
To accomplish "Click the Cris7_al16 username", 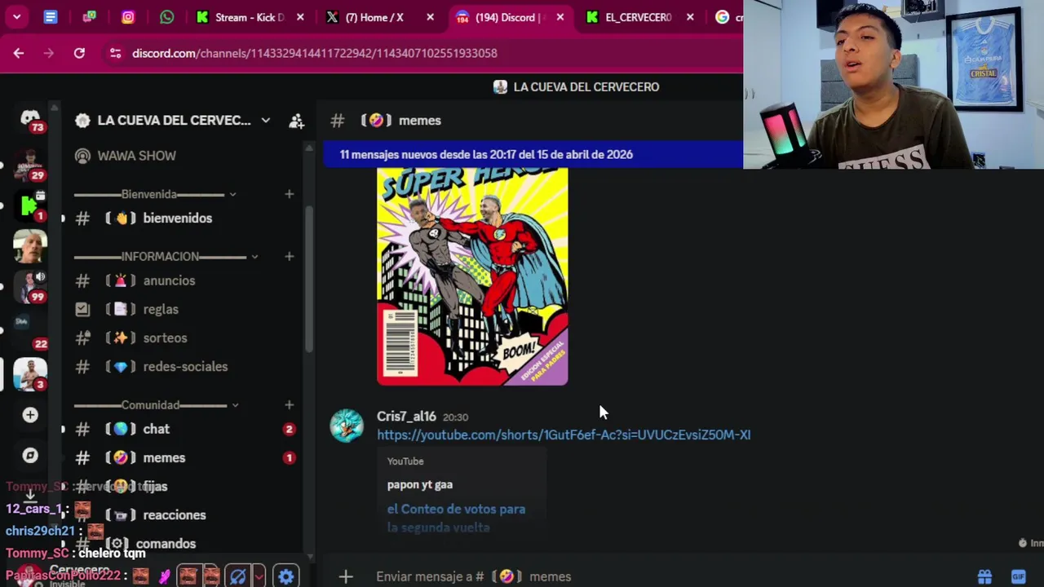I will tap(406, 417).
